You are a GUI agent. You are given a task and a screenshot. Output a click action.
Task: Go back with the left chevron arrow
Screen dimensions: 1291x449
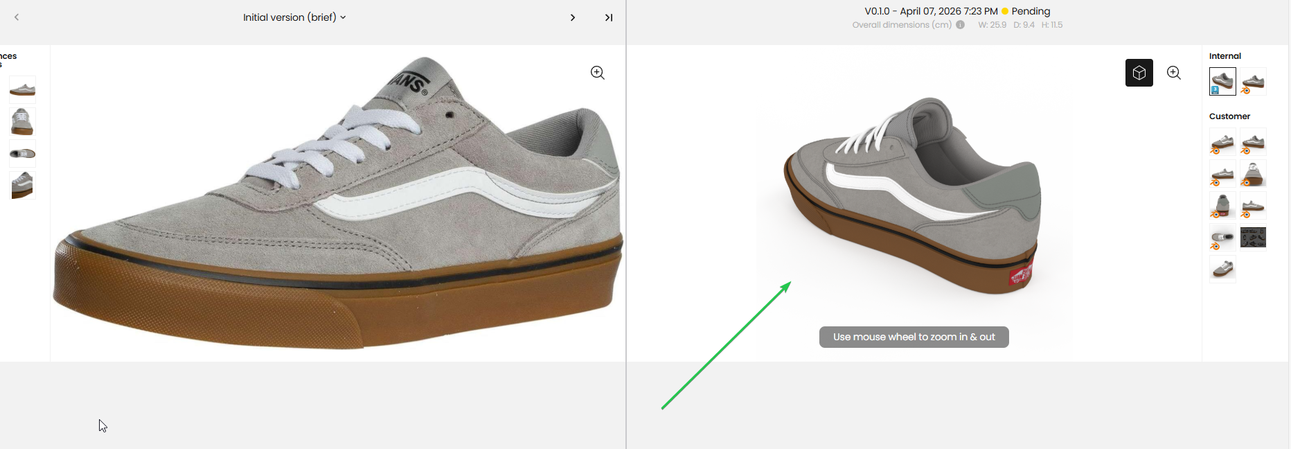17,17
